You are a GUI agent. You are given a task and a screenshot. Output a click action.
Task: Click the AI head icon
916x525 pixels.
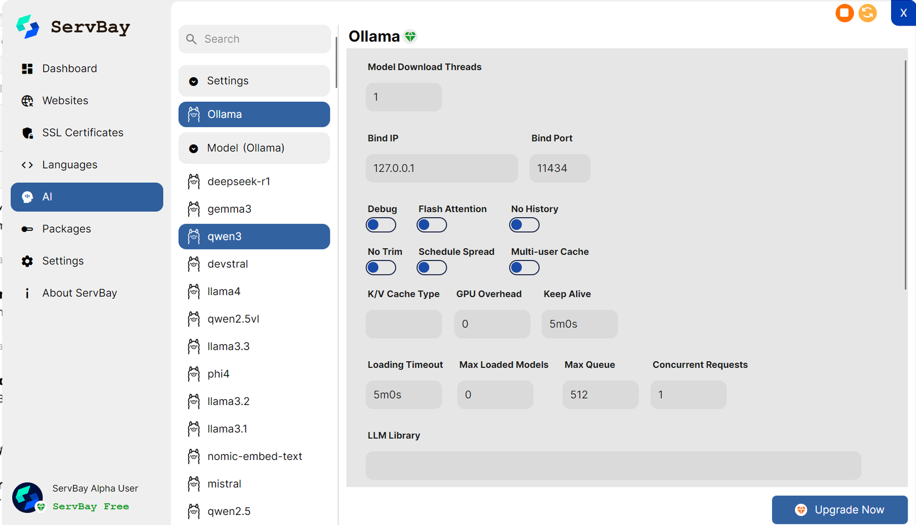coord(27,197)
